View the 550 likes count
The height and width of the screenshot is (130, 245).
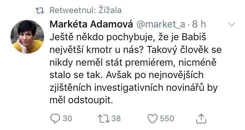click(167, 119)
